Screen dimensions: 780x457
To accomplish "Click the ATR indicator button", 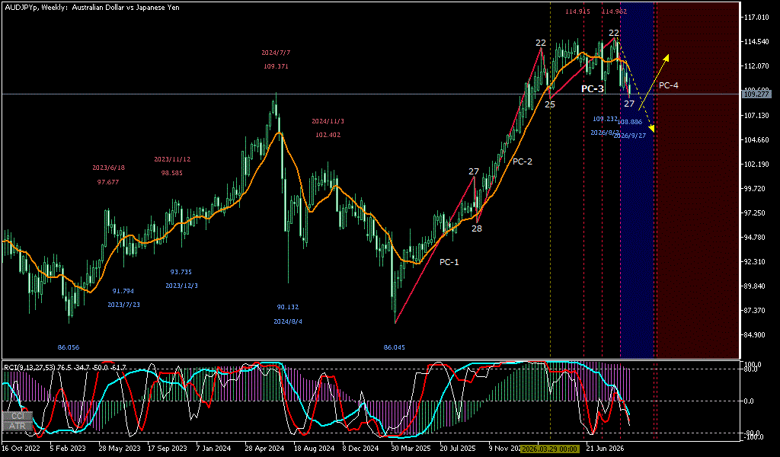I will pyautogui.click(x=18, y=426).
